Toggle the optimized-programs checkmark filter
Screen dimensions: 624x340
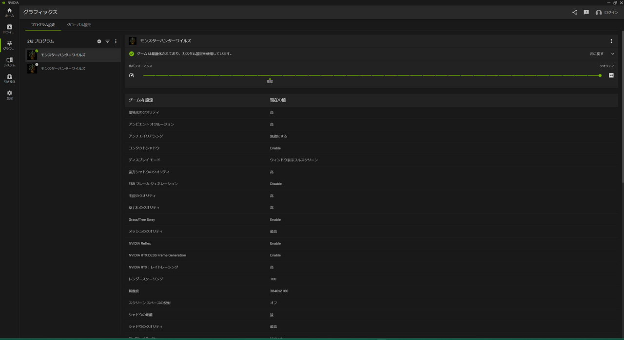99,41
